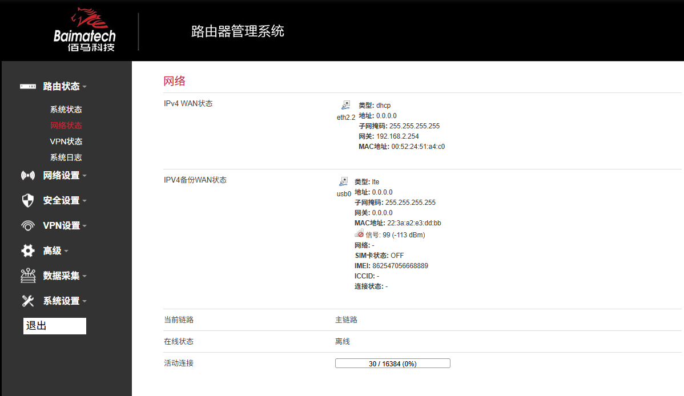Select the highlighted 网络状态 menu entry
Image resolution: width=684 pixels, height=396 pixels.
66,126
